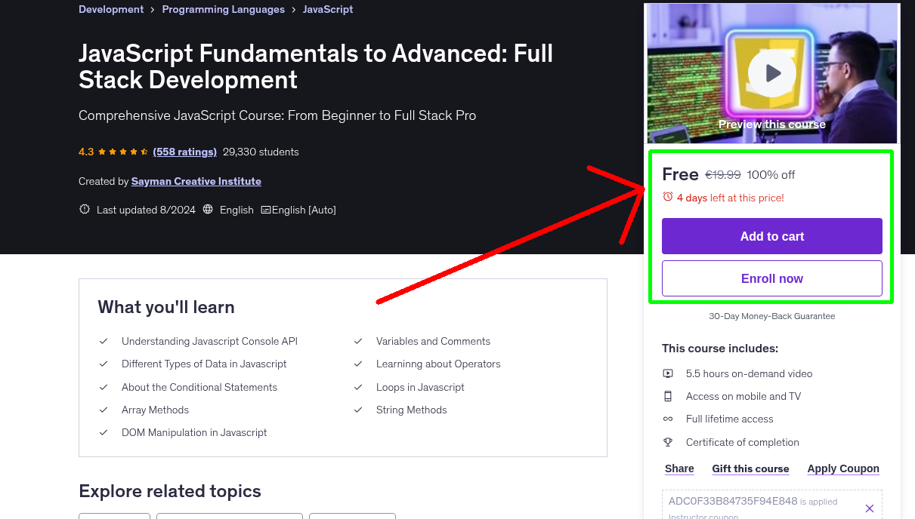Open the JavaScript breadcrumb link

point(328,9)
